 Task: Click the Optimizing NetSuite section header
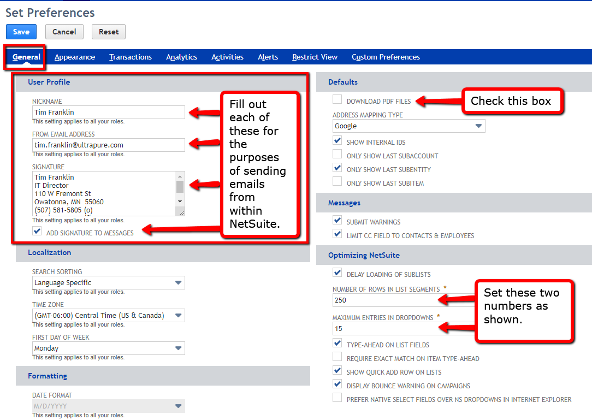click(x=364, y=255)
